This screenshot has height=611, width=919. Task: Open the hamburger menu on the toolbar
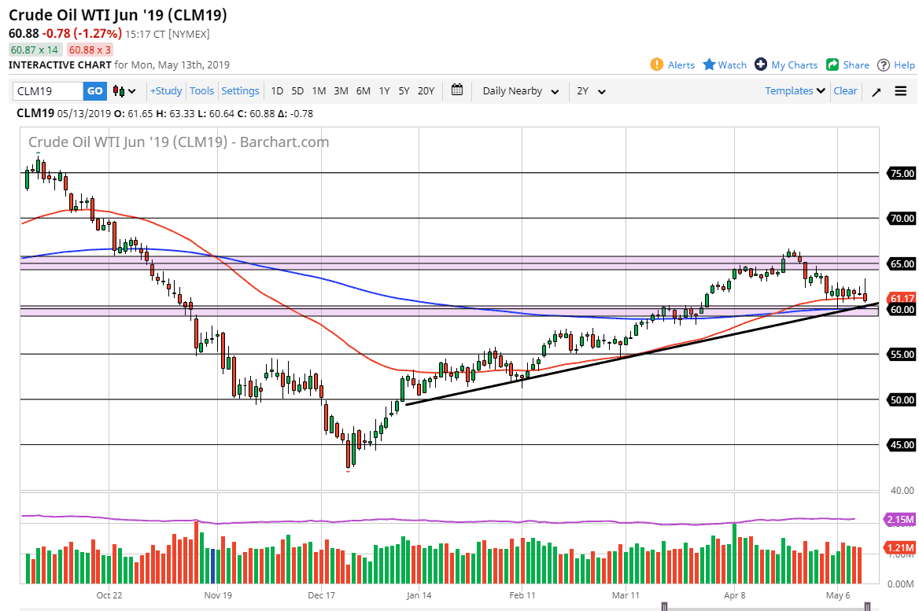[x=901, y=90]
